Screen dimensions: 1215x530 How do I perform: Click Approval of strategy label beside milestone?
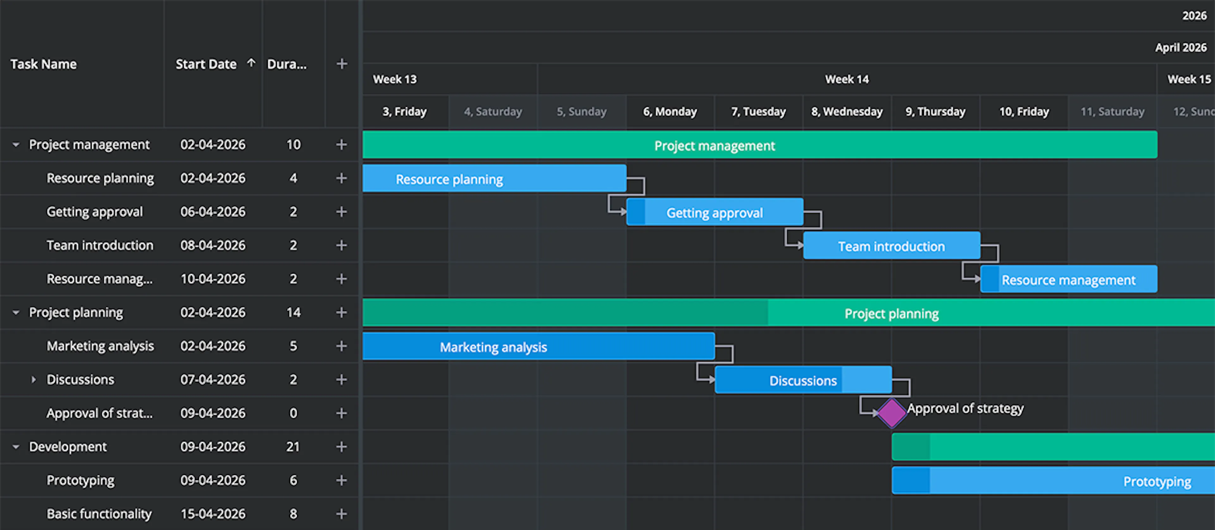[x=965, y=408]
